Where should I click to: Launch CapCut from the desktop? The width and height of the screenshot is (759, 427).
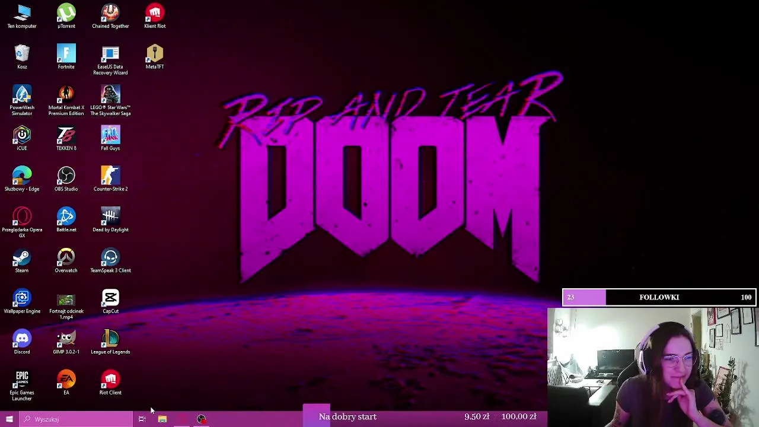110,301
